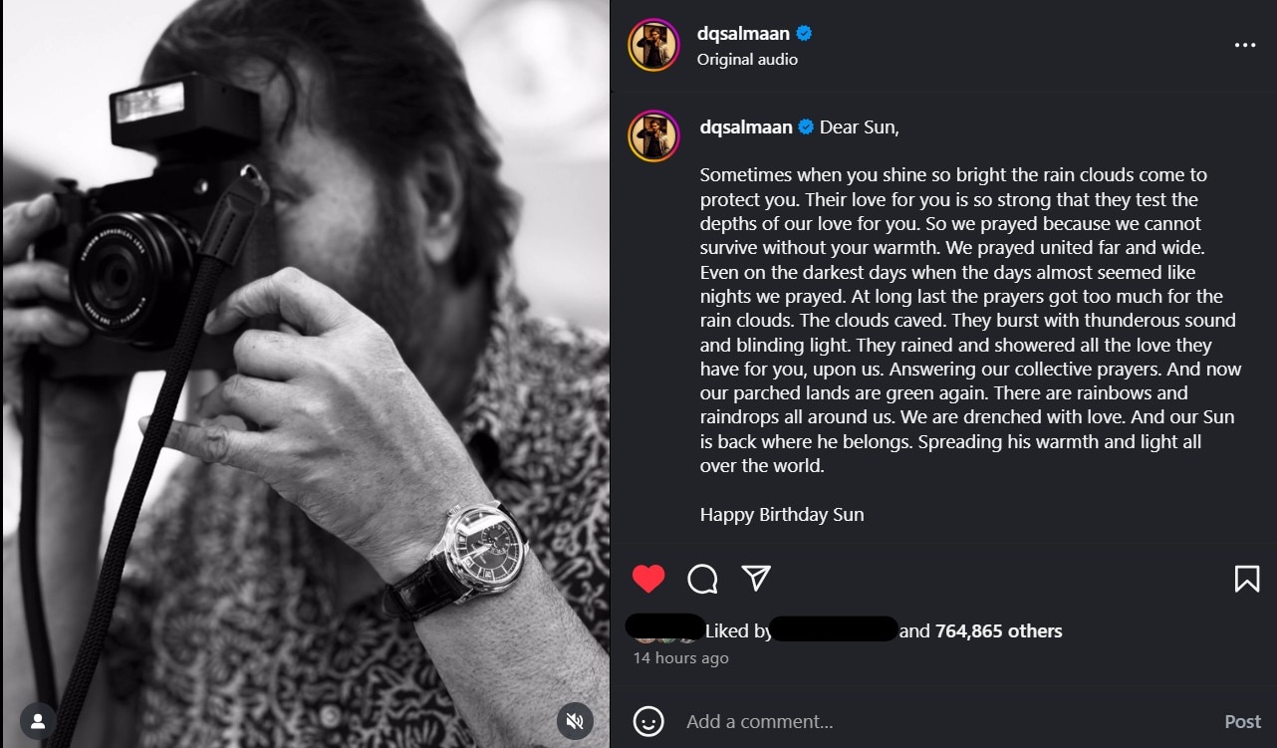Viewport: 1277px width, 748px height.
Task: Open the three-dot more options menu
Action: pyautogui.click(x=1244, y=46)
